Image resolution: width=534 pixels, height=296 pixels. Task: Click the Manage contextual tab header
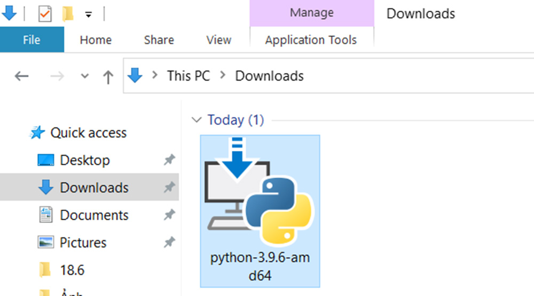pos(312,13)
